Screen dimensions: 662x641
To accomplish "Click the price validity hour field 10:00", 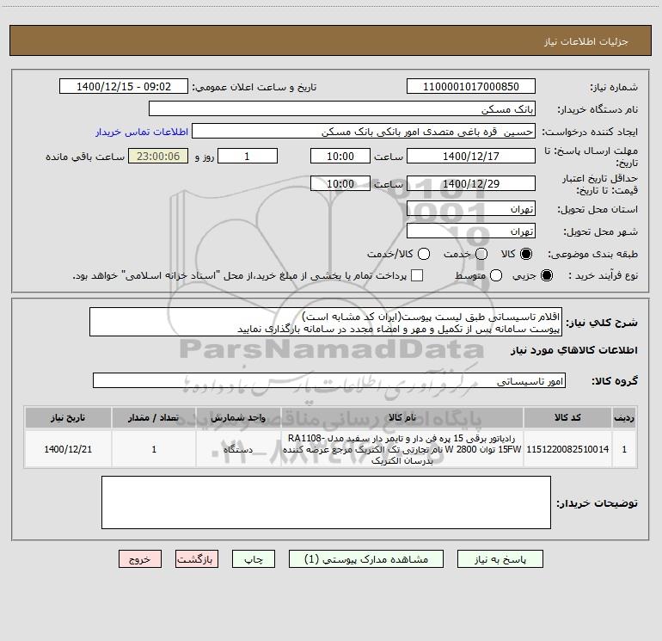I will point(340,183).
